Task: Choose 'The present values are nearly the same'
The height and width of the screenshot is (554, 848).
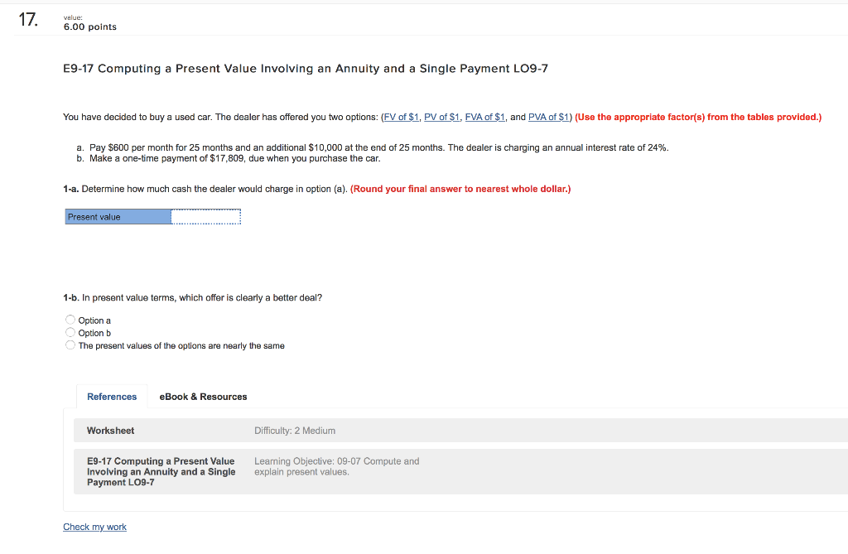Action: tap(70, 344)
